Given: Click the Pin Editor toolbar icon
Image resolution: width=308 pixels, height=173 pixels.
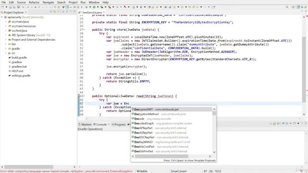Looking at the screenshot, I should [x=214, y=7].
